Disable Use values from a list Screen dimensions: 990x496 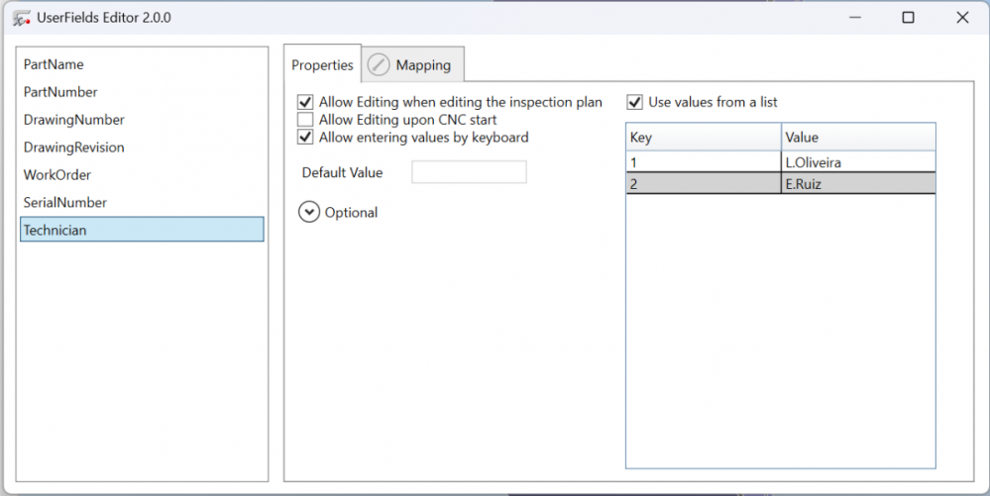point(634,102)
